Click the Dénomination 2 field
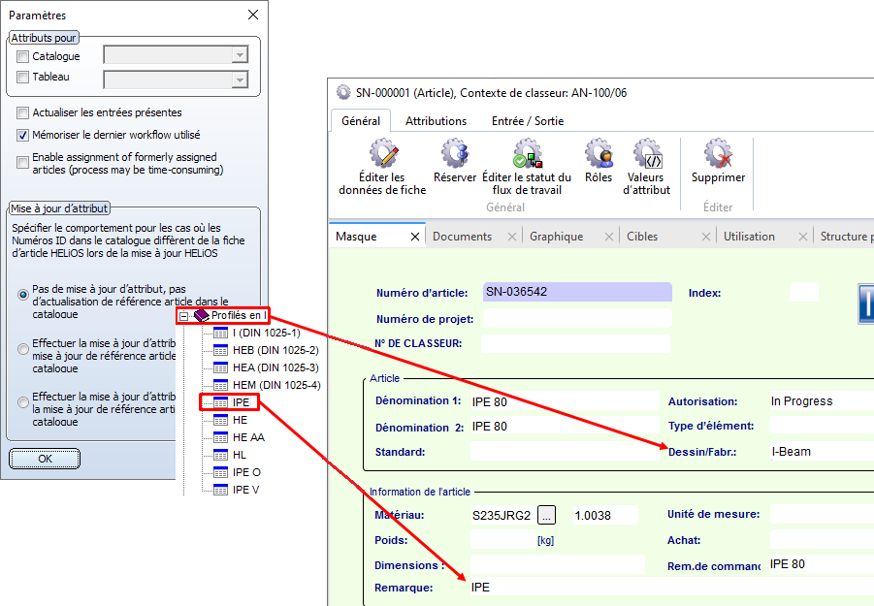874x606 pixels. point(565,427)
